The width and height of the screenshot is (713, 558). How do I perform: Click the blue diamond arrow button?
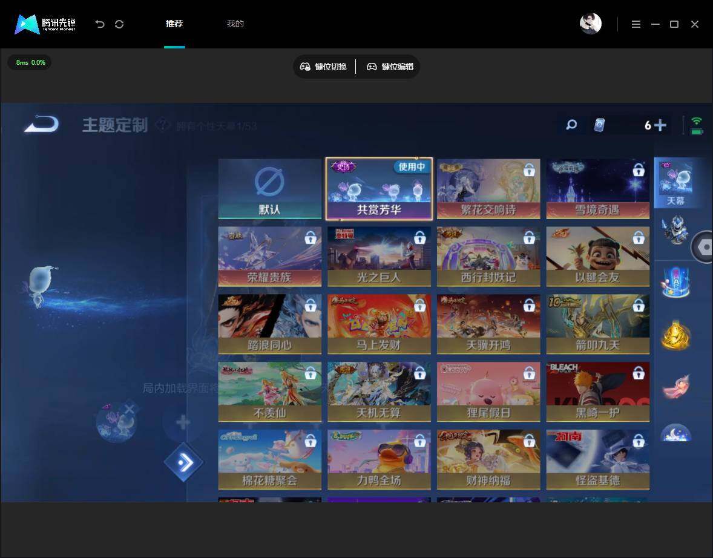coord(183,462)
